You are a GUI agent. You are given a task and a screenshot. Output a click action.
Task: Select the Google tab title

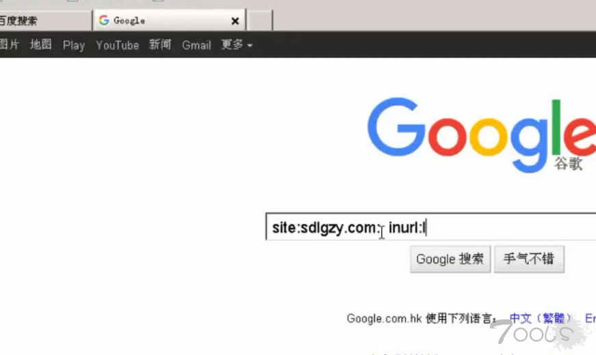coord(129,20)
